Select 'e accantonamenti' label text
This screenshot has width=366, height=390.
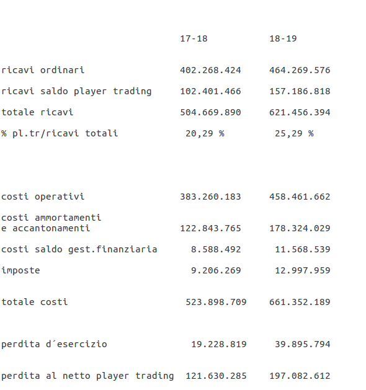pos(45,228)
